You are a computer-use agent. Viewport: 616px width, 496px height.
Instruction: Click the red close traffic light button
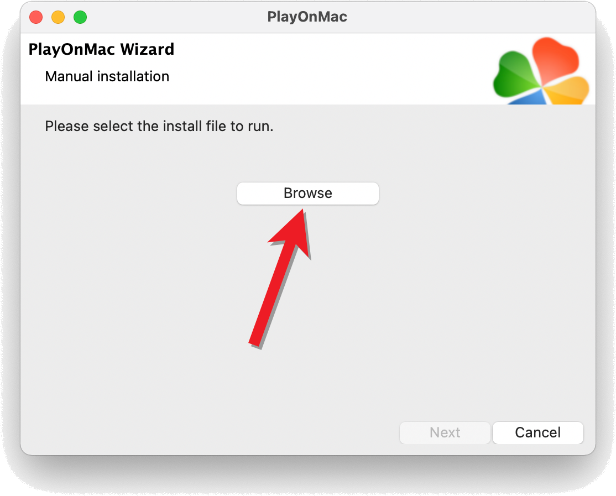point(35,17)
